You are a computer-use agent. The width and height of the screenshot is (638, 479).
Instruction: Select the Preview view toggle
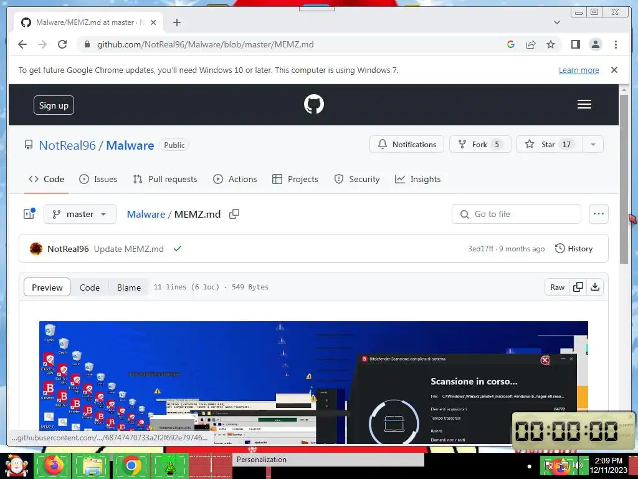(x=47, y=287)
